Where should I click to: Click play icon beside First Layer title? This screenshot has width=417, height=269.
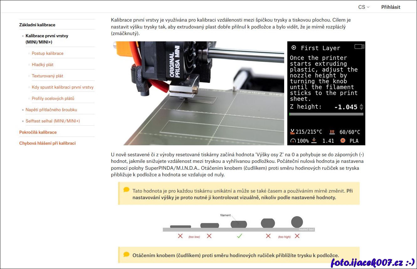coord(294,48)
